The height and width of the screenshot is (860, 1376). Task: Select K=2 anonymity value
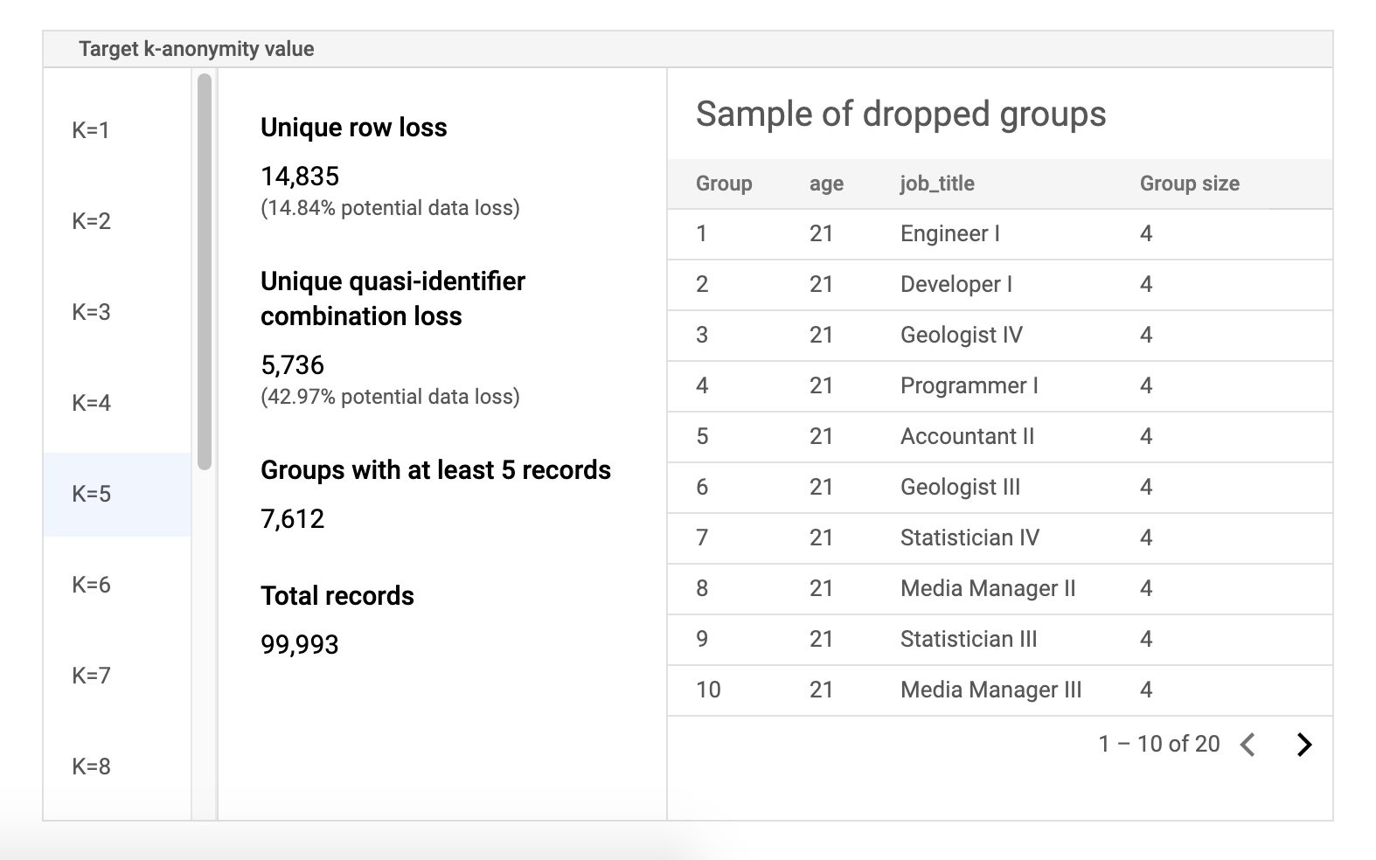click(91, 221)
